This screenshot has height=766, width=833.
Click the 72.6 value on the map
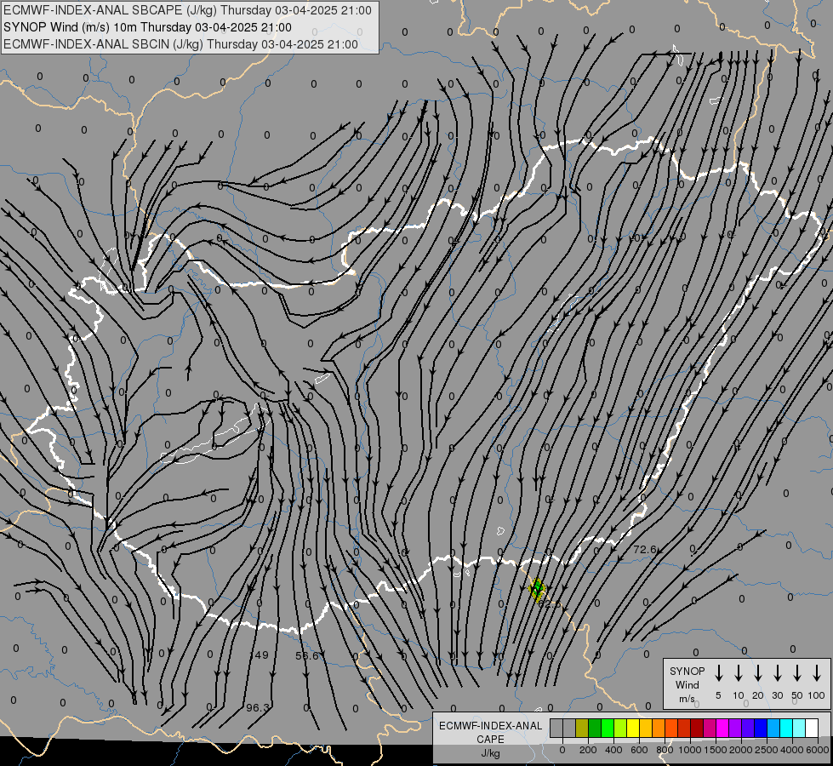[645, 549]
